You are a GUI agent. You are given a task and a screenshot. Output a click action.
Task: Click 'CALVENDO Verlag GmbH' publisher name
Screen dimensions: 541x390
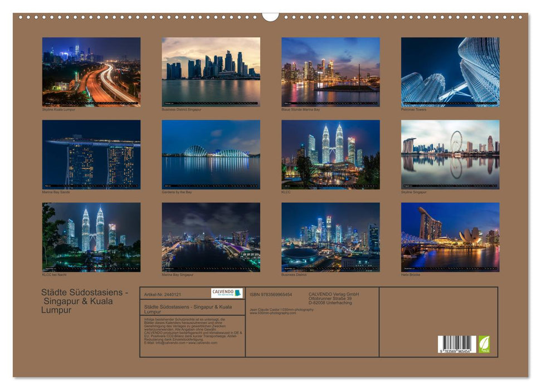(334, 294)
